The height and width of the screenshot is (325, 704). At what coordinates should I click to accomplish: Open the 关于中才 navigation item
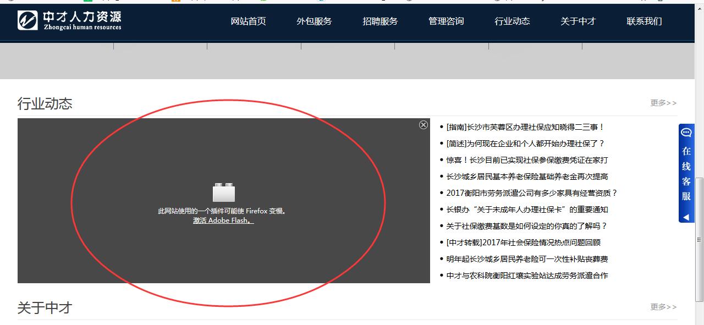point(578,21)
